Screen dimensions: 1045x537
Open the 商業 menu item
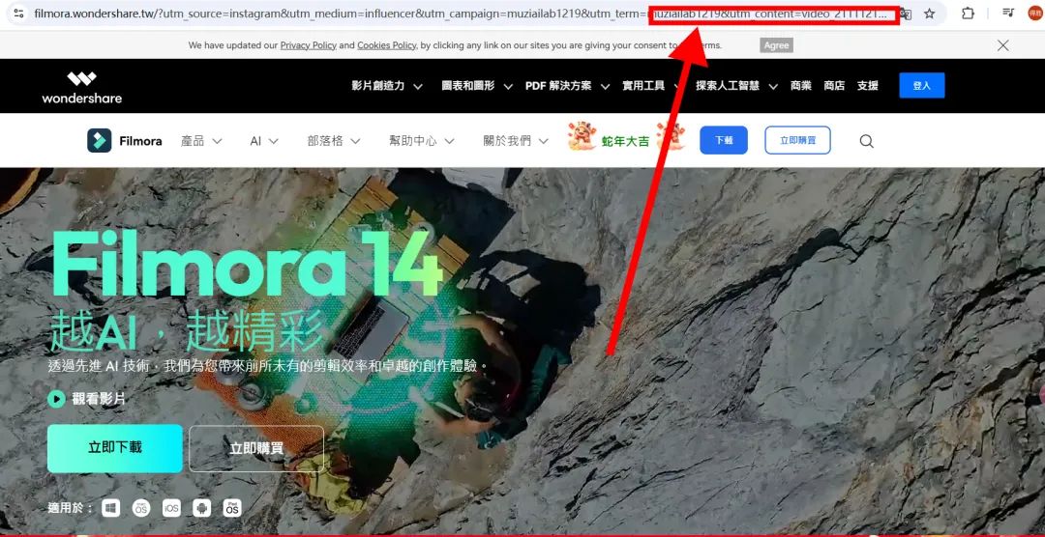(x=801, y=86)
